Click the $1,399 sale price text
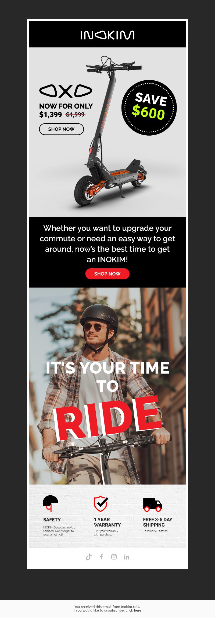The width and height of the screenshot is (215, 618). pos(51,115)
